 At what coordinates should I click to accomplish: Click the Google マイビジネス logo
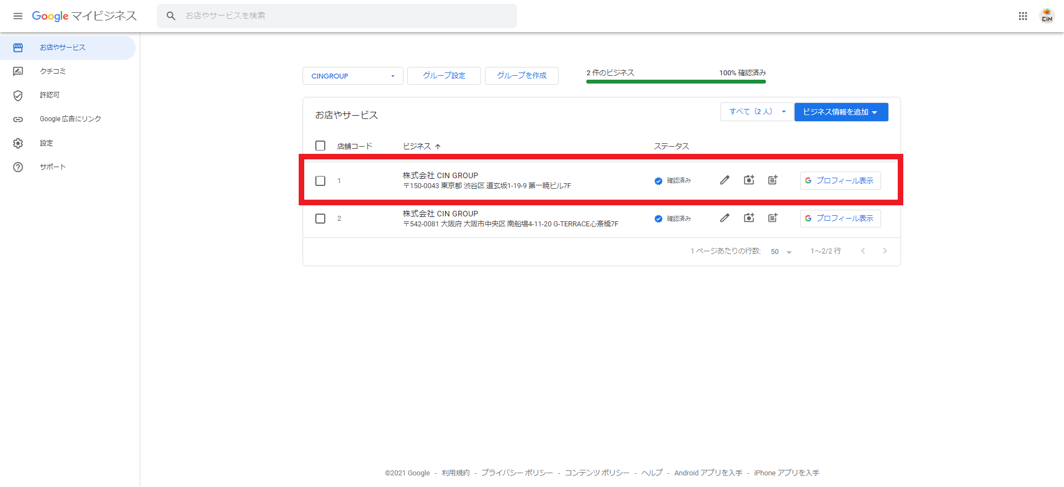[x=84, y=16]
